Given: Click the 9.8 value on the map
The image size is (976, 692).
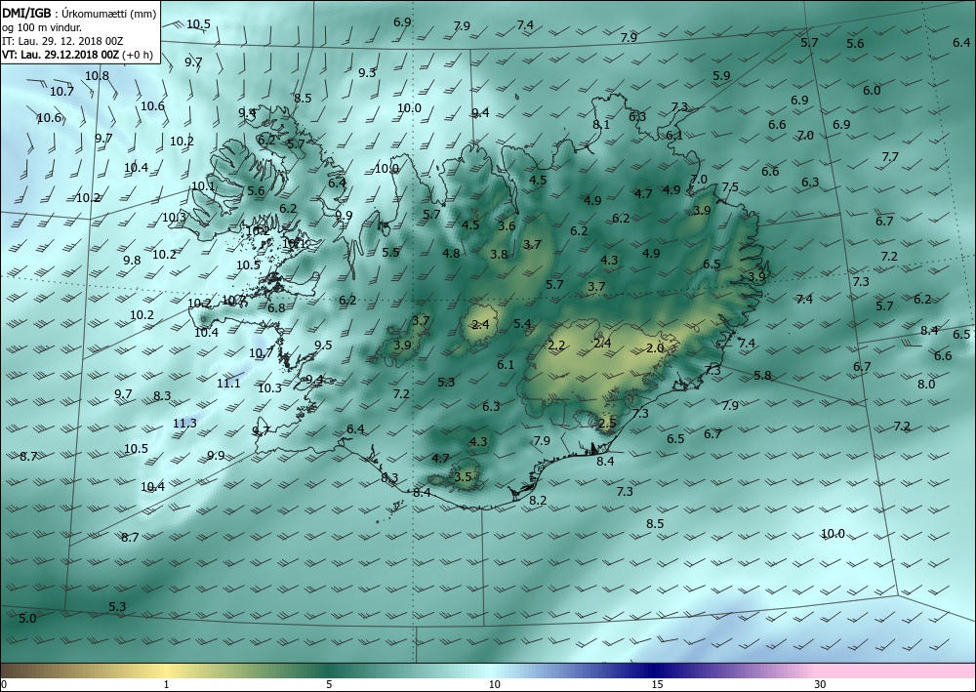Looking at the screenshot, I should (x=132, y=261).
